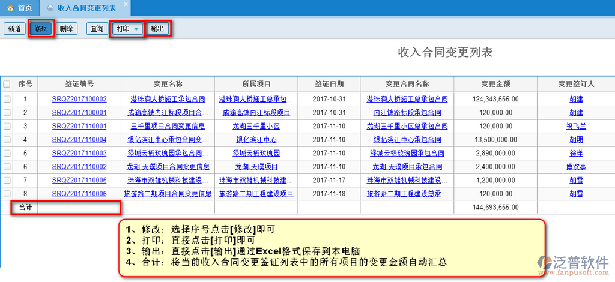Open contract 内江铁路标段承包合同
The height and width of the screenshot is (282, 615).
(407, 113)
